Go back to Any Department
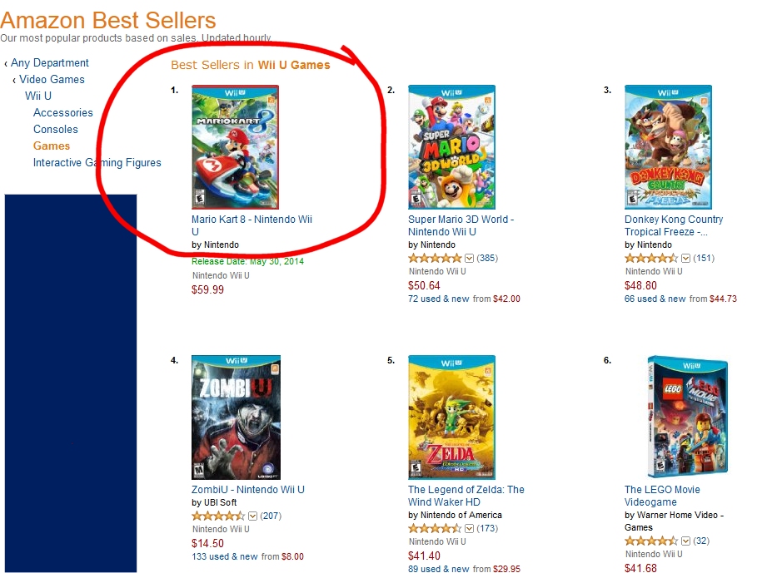 50,63
